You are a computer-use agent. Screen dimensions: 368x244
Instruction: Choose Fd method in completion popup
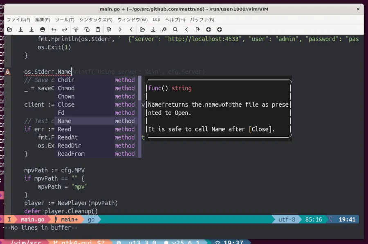96,113
